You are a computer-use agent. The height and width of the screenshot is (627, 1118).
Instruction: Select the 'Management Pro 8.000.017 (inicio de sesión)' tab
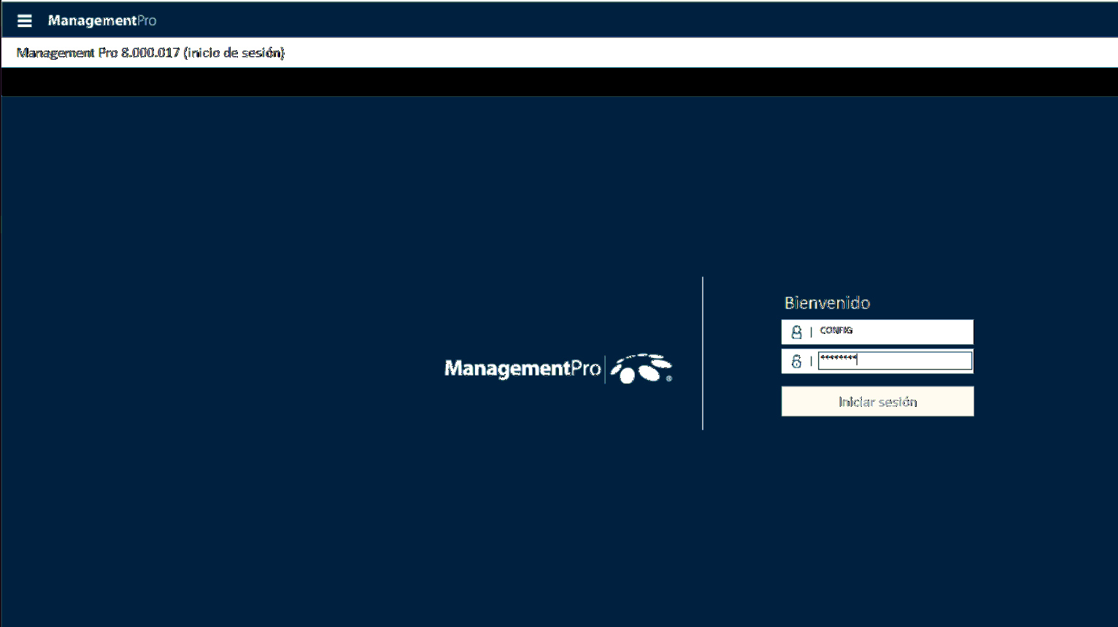tap(150, 52)
